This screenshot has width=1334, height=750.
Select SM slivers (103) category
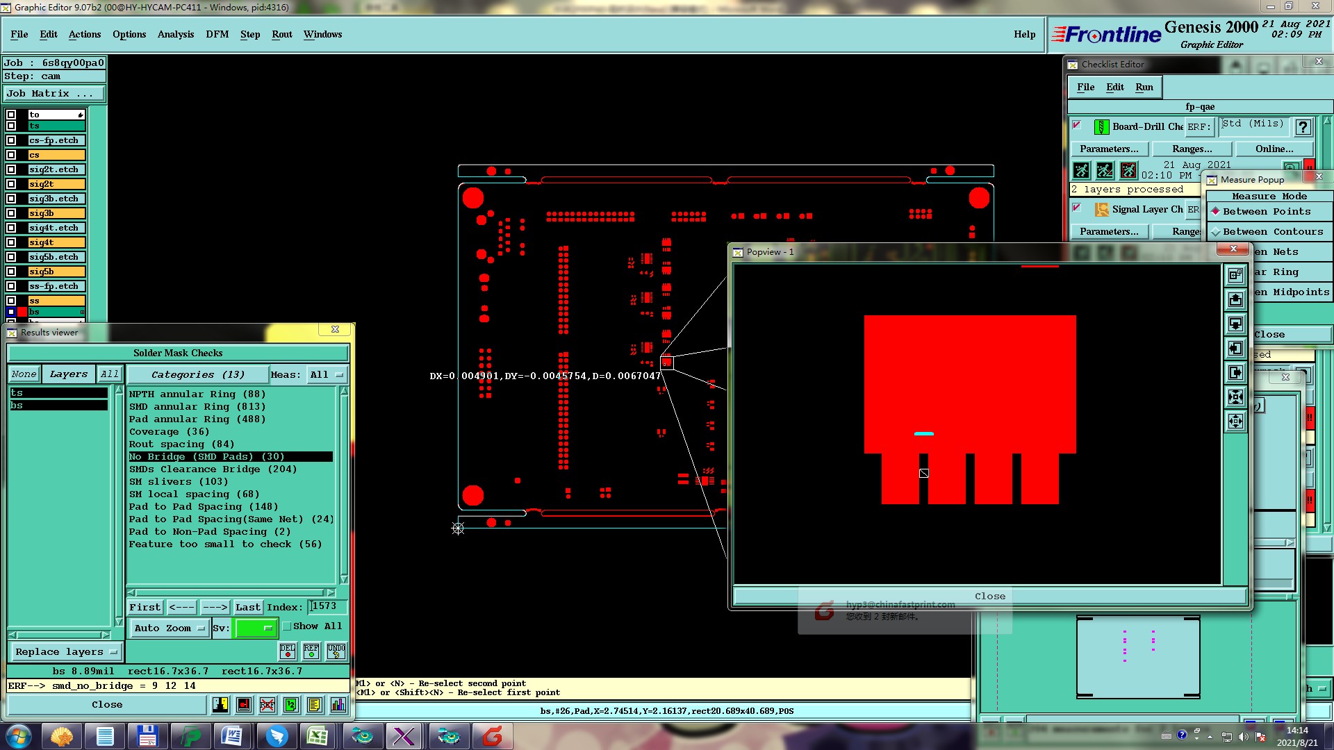[178, 482]
